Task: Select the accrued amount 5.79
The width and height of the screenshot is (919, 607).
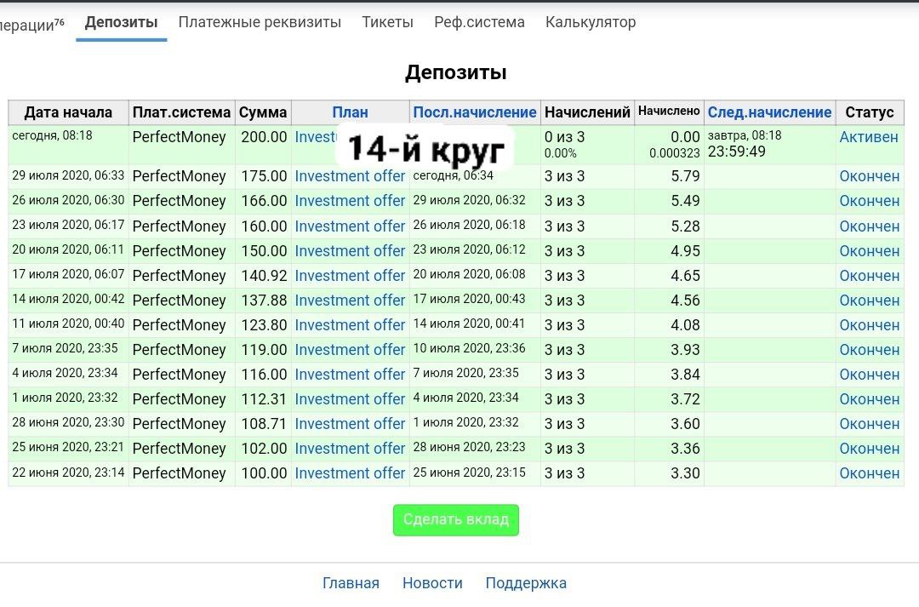Action: click(685, 176)
